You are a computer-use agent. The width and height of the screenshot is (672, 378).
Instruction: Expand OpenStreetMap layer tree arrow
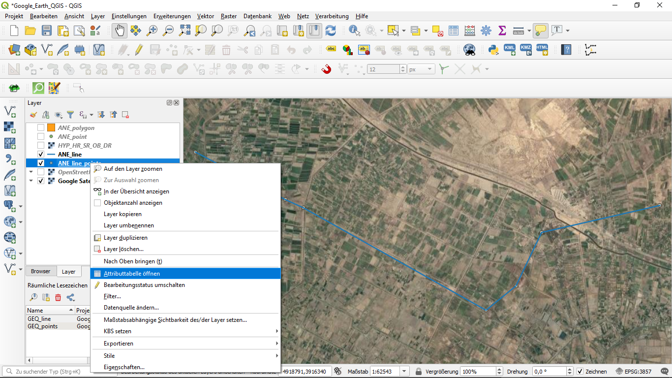point(31,172)
